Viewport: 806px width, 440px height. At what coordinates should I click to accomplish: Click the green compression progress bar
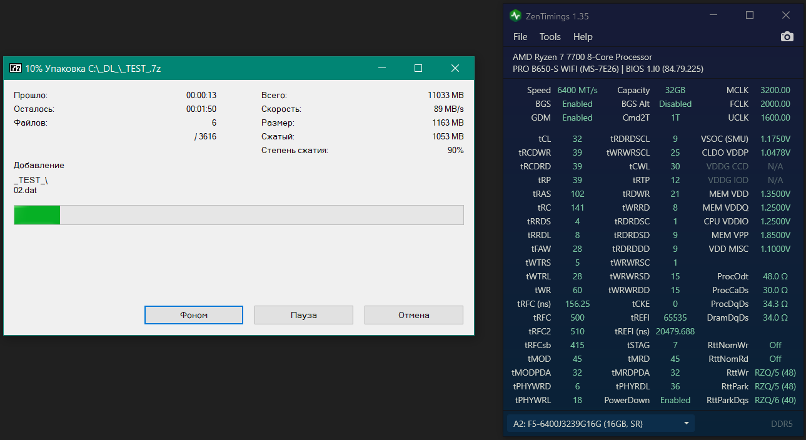click(x=239, y=214)
